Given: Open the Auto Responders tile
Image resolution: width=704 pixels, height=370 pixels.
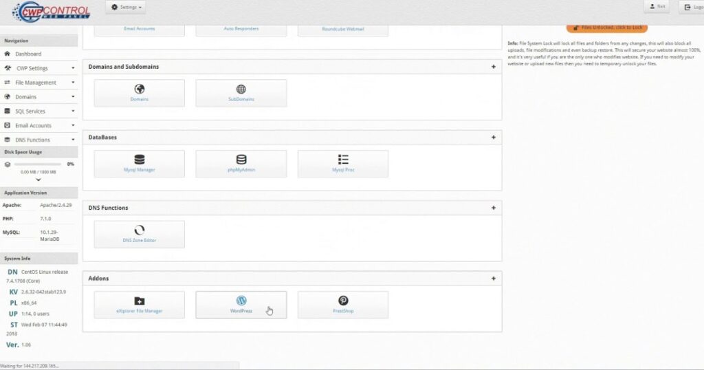Looking at the screenshot, I should click(241, 30).
